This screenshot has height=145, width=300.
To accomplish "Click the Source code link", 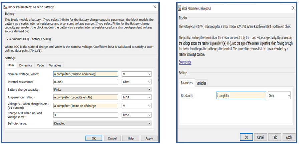I will 185,62.
